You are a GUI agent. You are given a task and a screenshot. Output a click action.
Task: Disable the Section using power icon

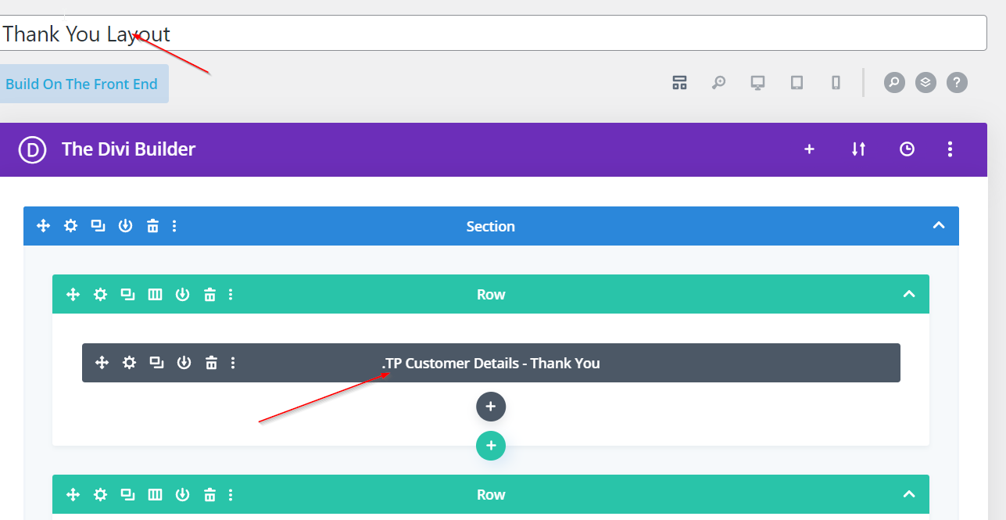125,226
